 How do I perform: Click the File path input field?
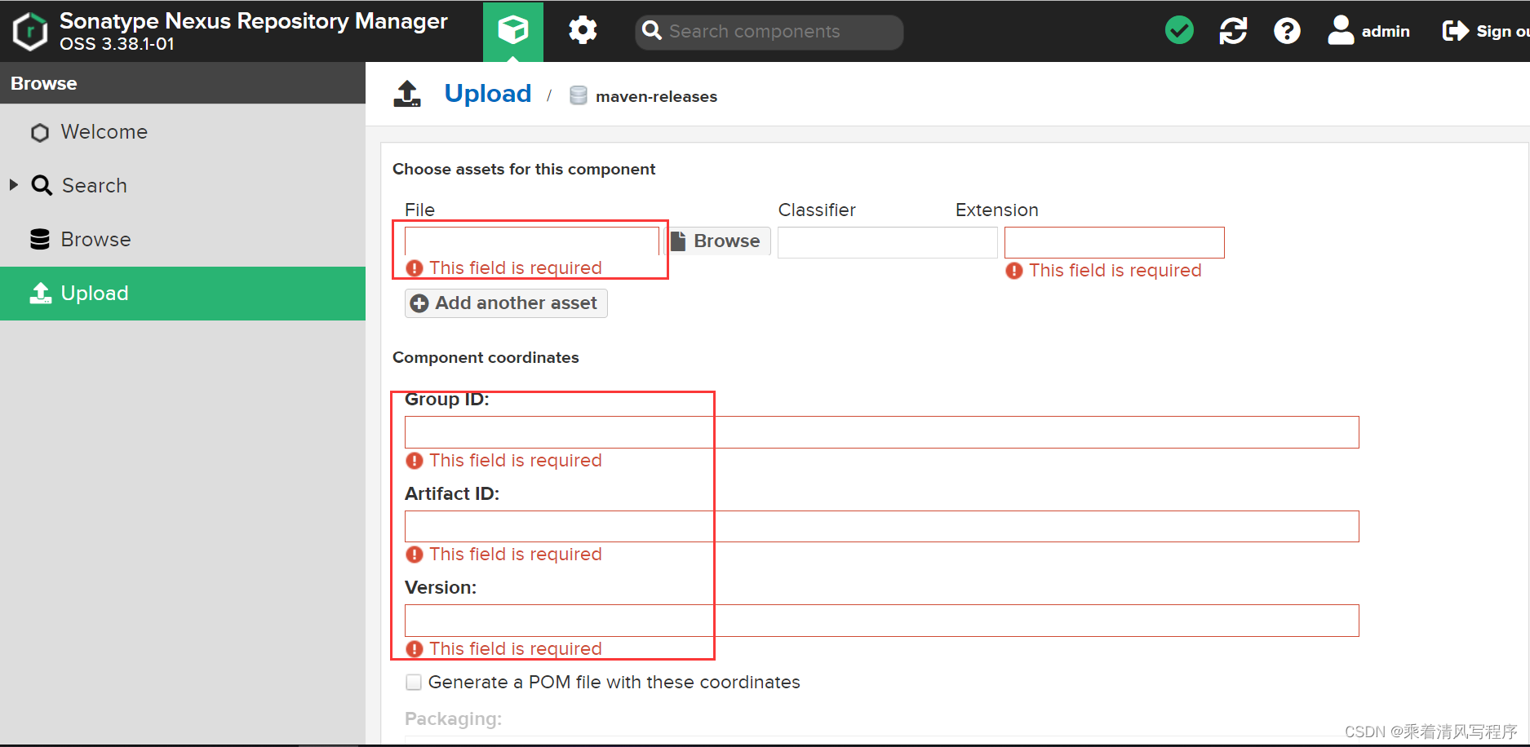(x=532, y=241)
